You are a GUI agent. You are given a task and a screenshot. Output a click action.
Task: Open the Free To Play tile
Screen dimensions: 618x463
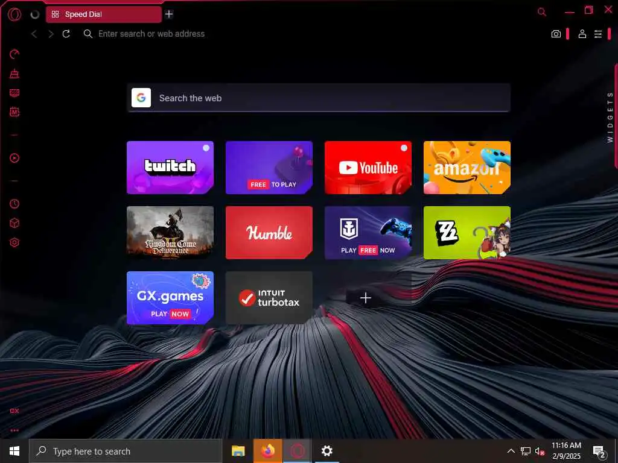click(269, 168)
